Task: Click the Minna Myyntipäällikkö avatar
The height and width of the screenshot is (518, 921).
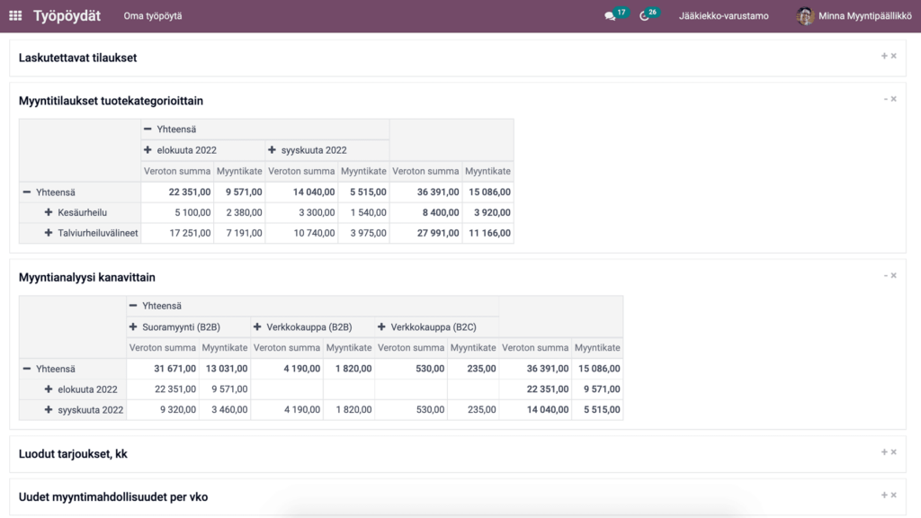Action: tap(804, 15)
